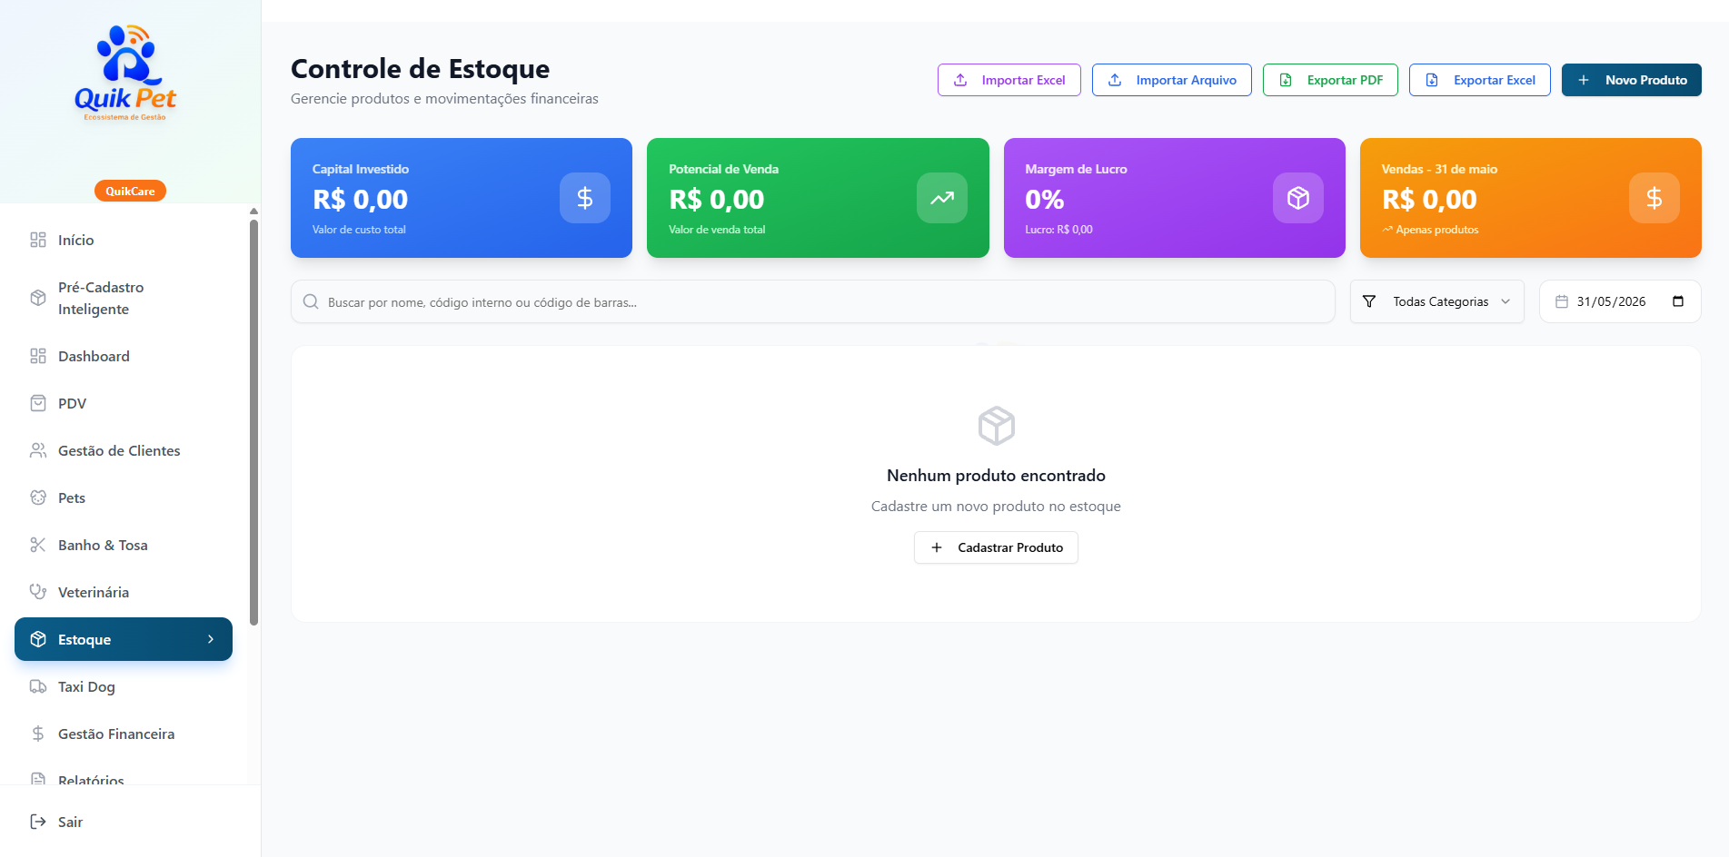This screenshot has height=857, width=1729.
Task: Click the search magnifier icon
Action: [311, 301]
